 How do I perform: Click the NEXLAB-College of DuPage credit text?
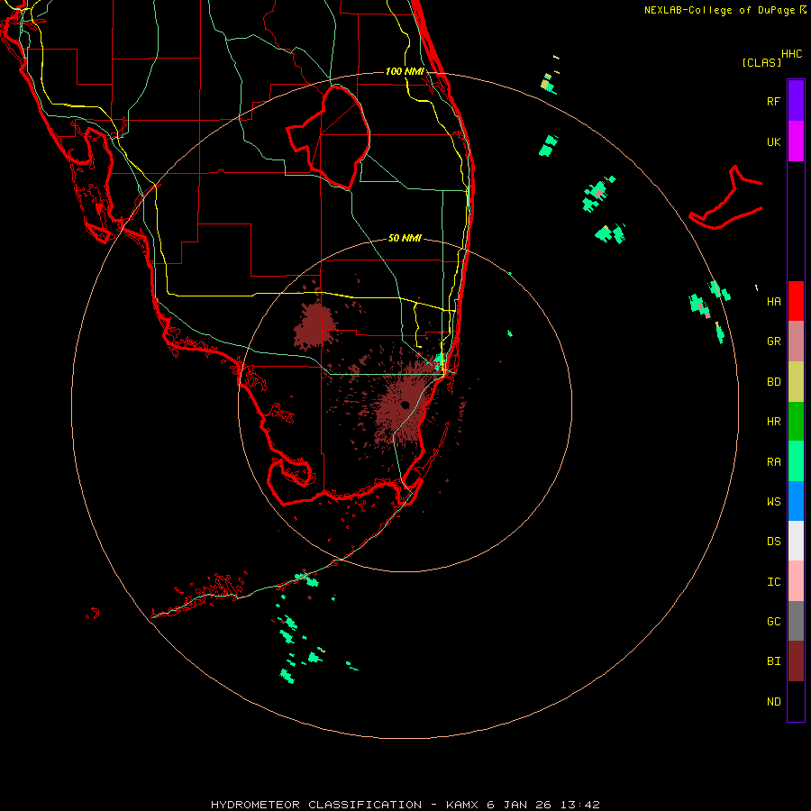point(719,10)
